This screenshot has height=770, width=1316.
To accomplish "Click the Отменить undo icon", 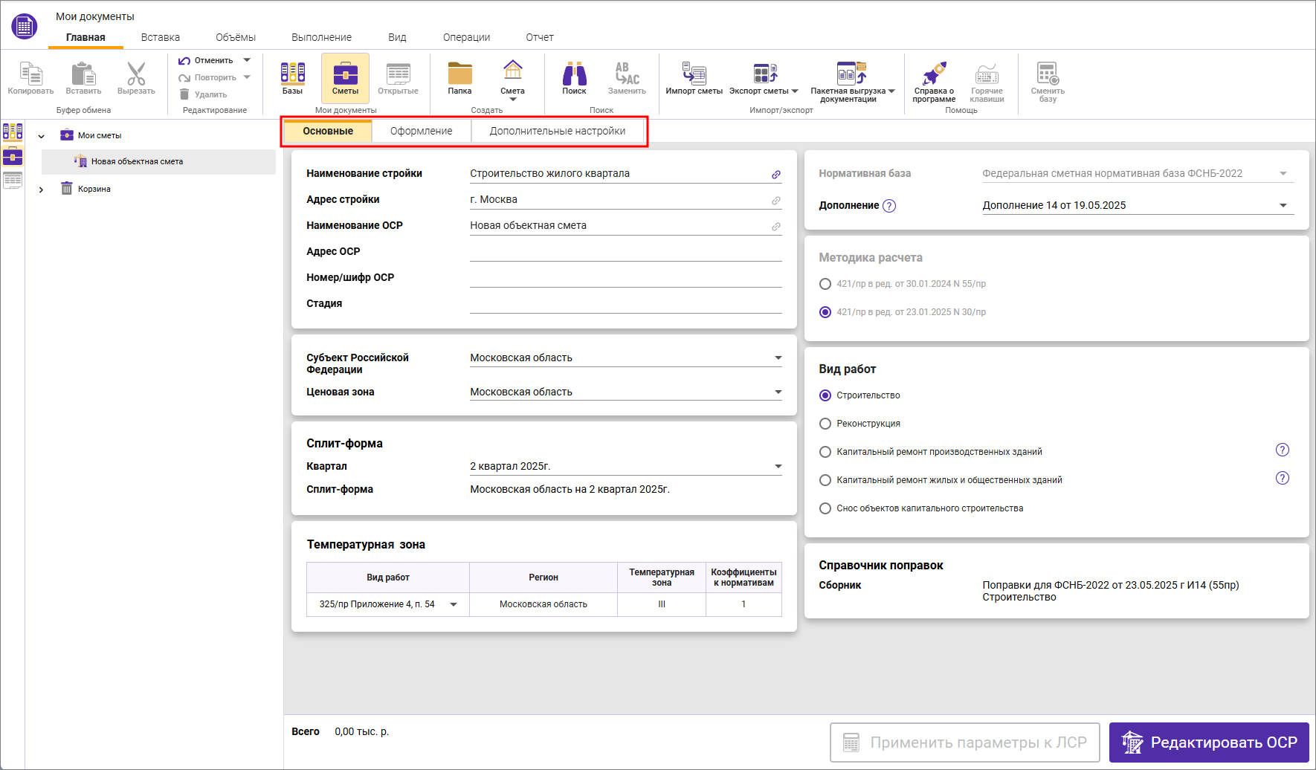I will click(x=185, y=60).
